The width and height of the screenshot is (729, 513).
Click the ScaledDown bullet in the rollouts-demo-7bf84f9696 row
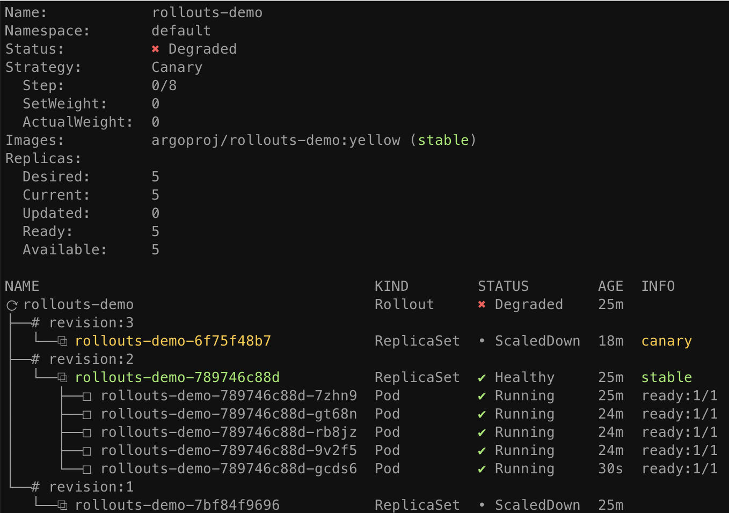tap(482, 505)
